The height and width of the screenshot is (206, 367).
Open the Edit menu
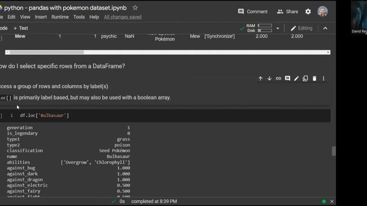[11, 17]
